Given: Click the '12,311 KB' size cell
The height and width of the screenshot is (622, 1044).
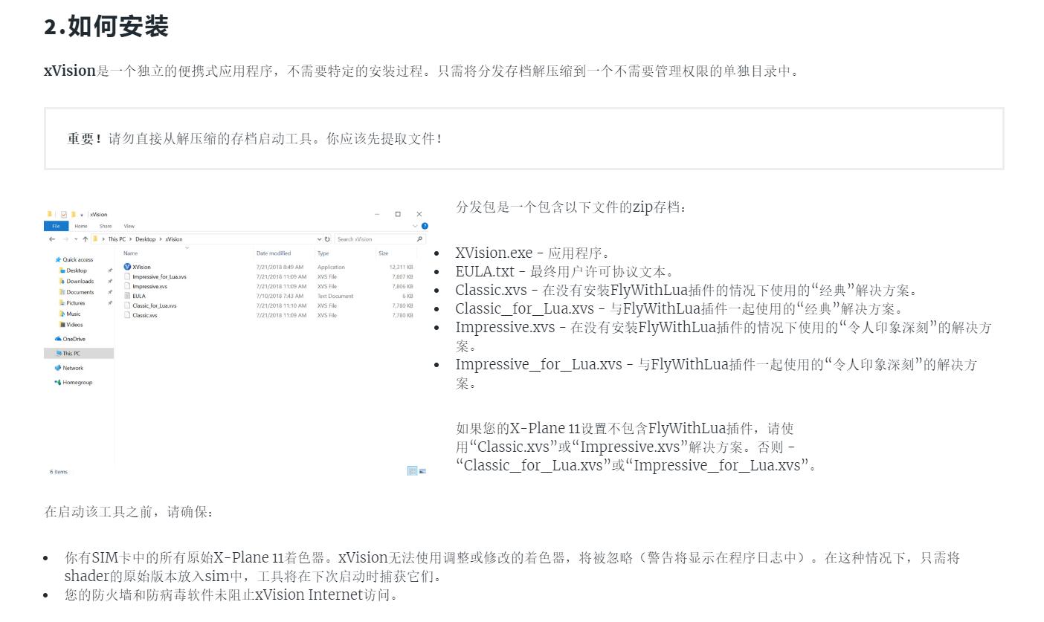Looking at the screenshot, I should pos(401,267).
